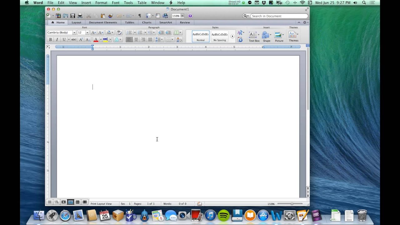Open the zoom percentage dropdown
Screen dimensions: 400x225
[x=182, y=16]
